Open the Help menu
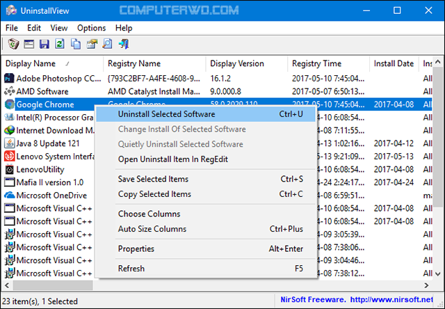445x309 pixels. point(124,28)
